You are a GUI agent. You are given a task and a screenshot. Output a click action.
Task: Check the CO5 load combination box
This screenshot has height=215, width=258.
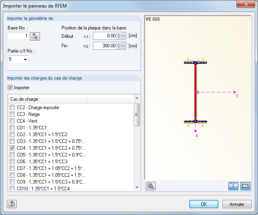[12, 154]
